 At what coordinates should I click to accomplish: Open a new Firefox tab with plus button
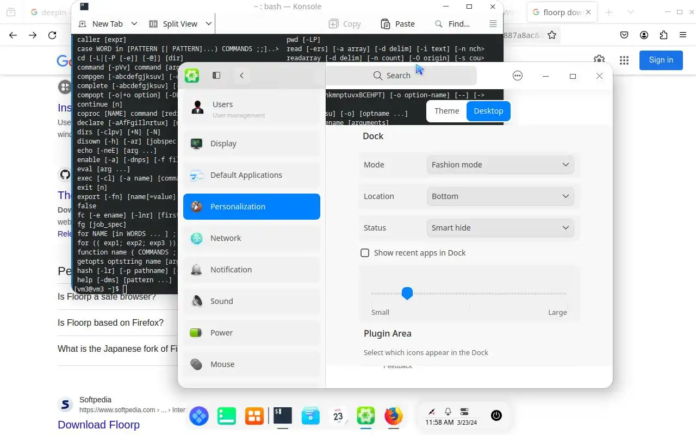[x=609, y=12]
